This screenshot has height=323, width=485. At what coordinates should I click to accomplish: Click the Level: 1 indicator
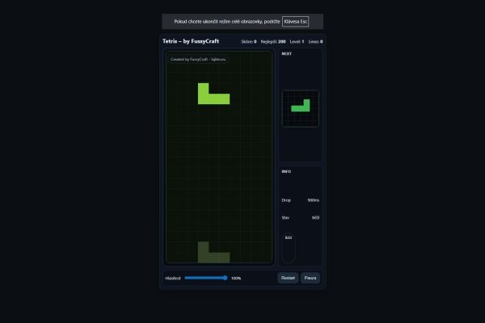point(297,42)
